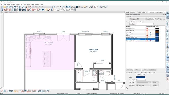Image resolution: width=169 pixels, height=95 pixels.
Task: Toggle Disp for Rooms, Interior Area layer
Action: click(151, 37)
